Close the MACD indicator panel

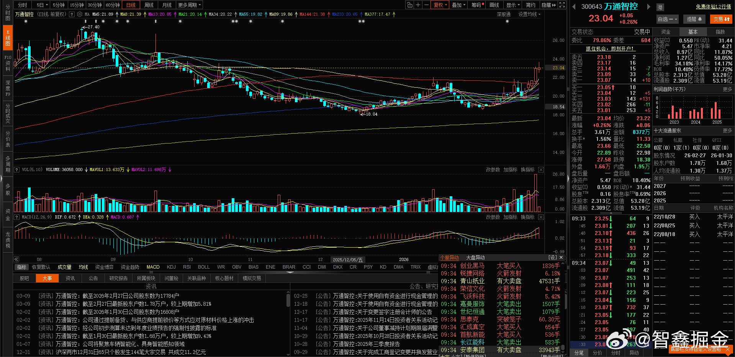(541, 217)
